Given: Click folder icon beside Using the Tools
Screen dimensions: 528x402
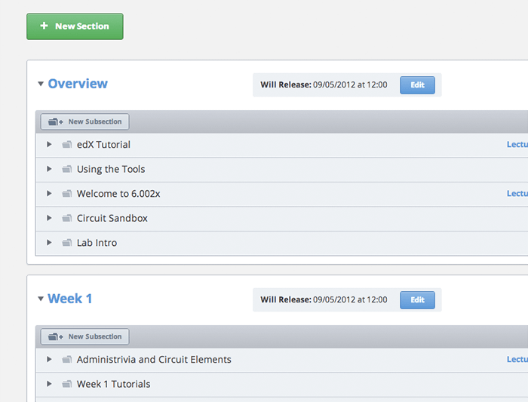Looking at the screenshot, I should 66,169.
